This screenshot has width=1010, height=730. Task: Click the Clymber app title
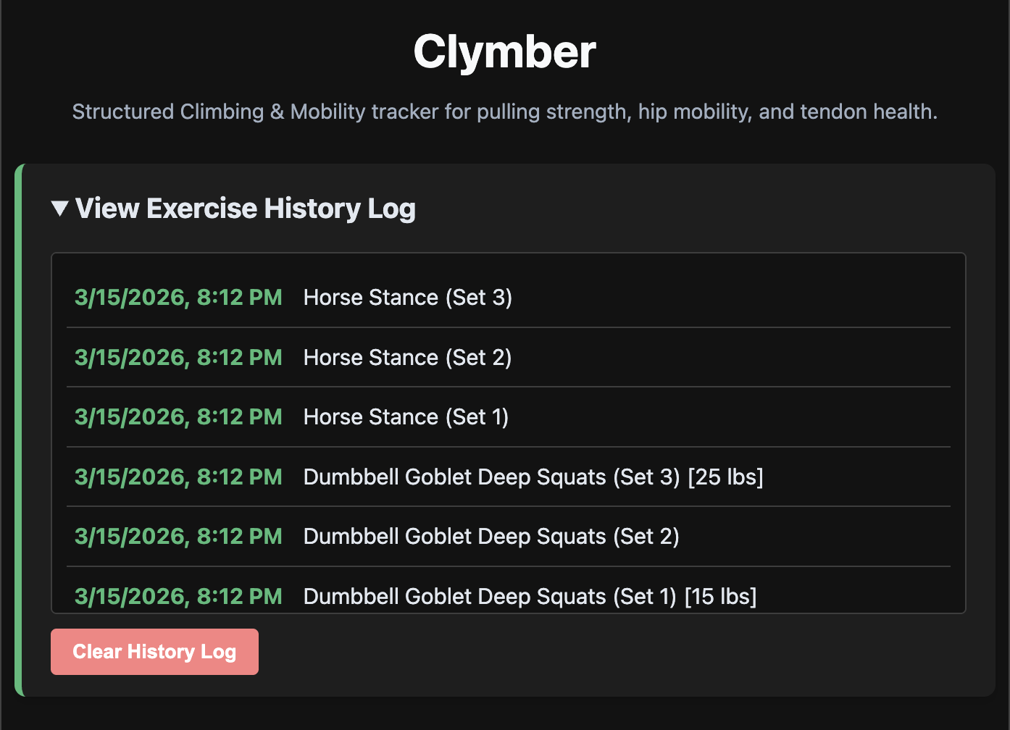coord(504,51)
